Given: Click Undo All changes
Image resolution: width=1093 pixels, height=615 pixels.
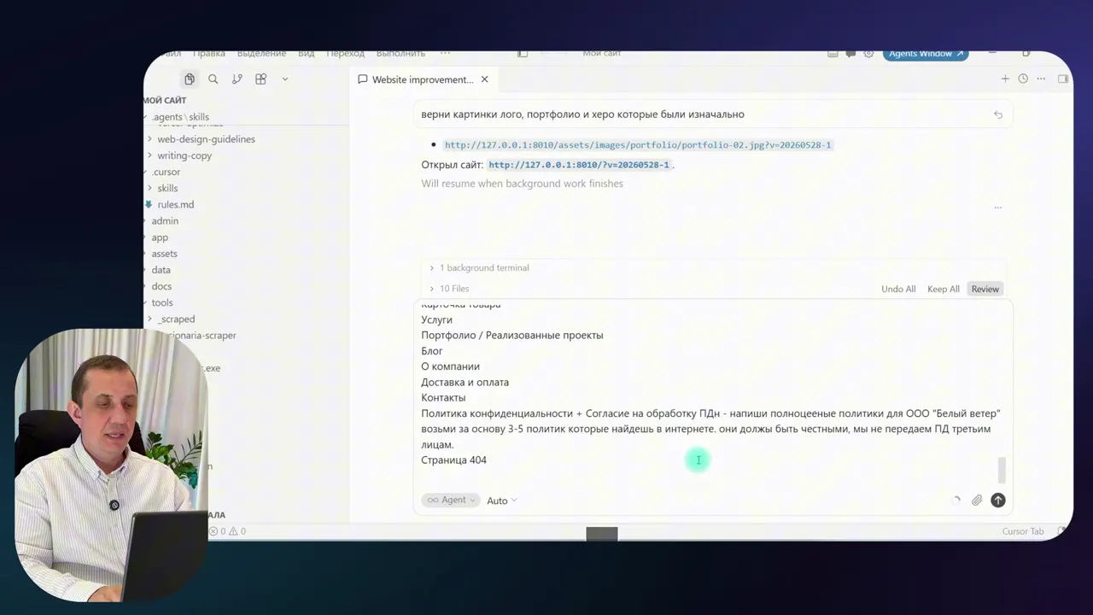Looking at the screenshot, I should pyautogui.click(x=898, y=290).
